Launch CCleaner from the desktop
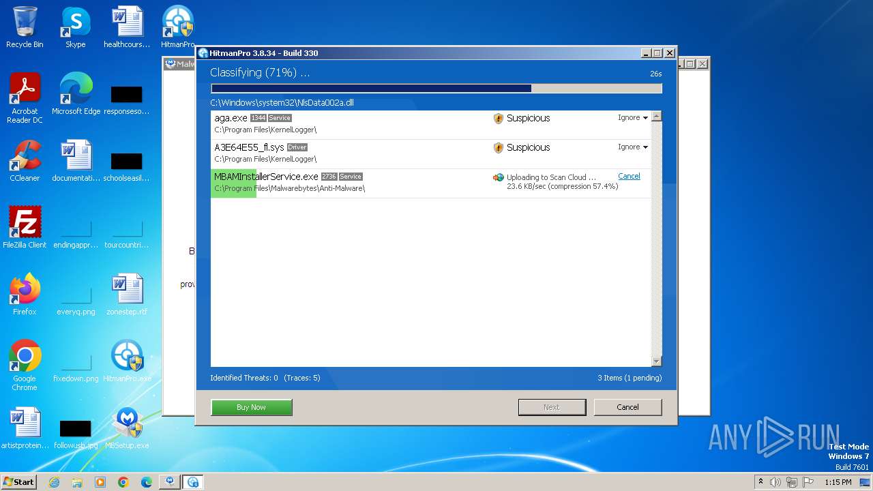This screenshot has width=873, height=491. pos(25,161)
